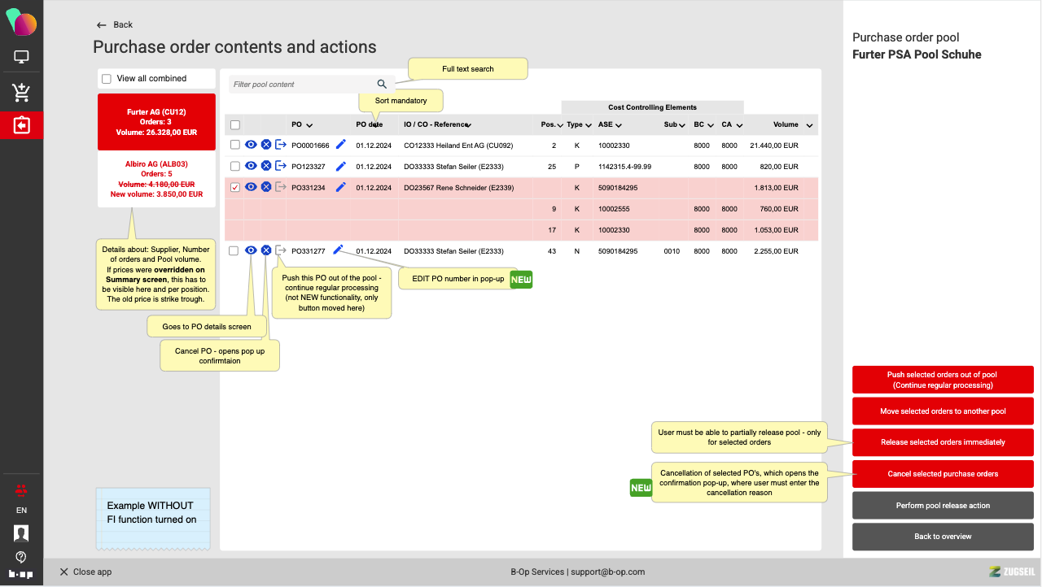This screenshot has width=1042, height=587.
Task: Open the help icon in sidebar
Action: point(21,557)
